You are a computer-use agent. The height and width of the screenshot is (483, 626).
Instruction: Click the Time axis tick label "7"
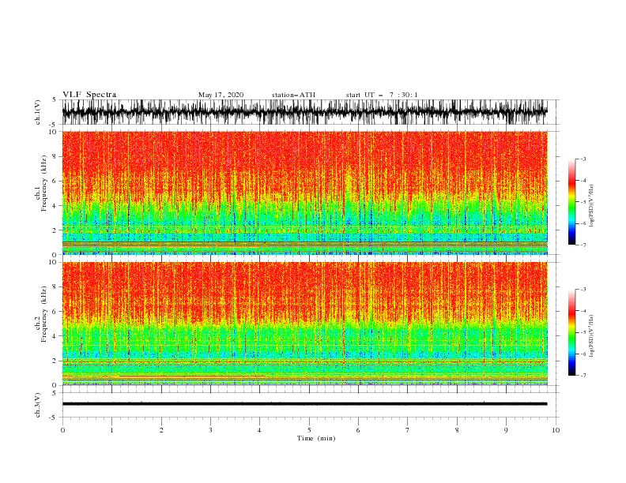click(408, 430)
